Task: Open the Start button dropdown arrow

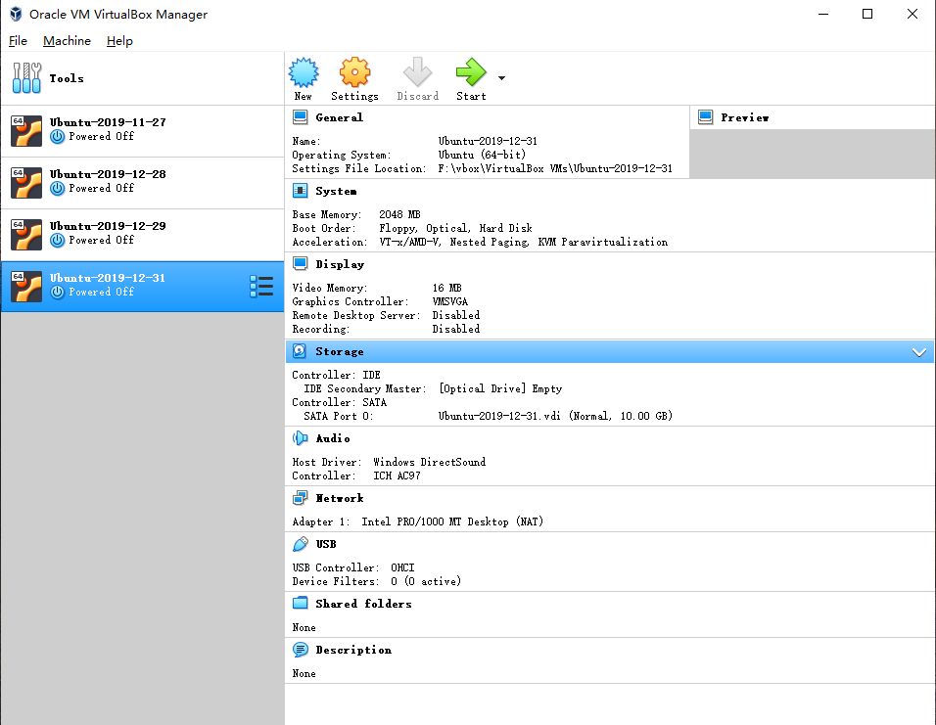Action: (x=501, y=78)
